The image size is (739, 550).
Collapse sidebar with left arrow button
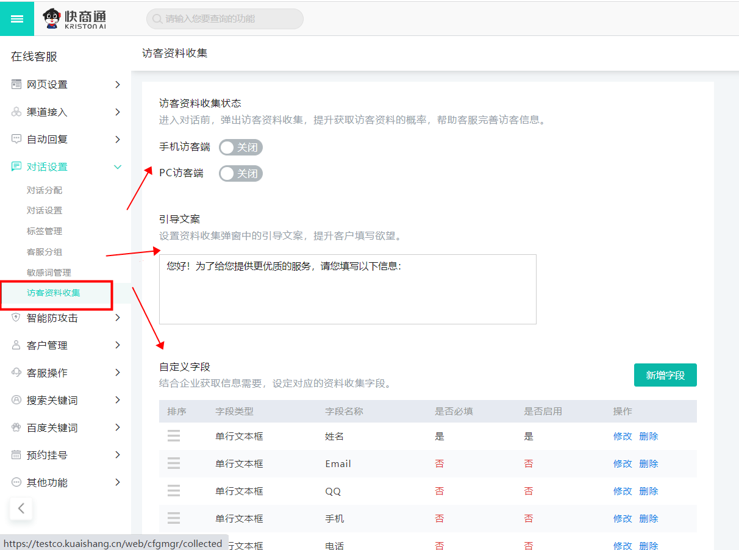pos(21,508)
